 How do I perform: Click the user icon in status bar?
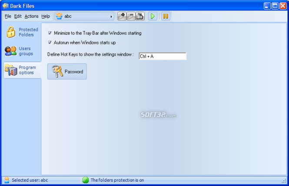(7, 180)
